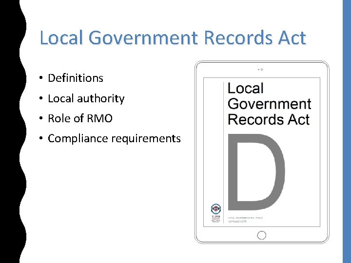351x263 pixels.
Task: Click the 'Compliance requirements' bullet
Action: click(x=114, y=139)
